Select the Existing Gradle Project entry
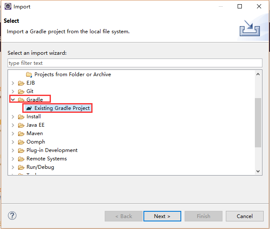This screenshot has width=270, height=229. pos(62,108)
